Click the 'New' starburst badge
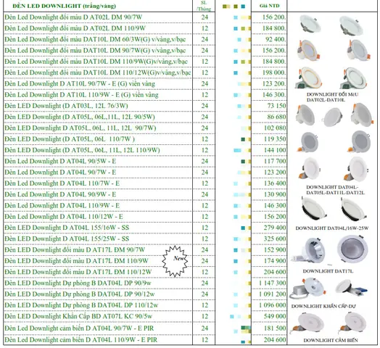 point(175,261)
